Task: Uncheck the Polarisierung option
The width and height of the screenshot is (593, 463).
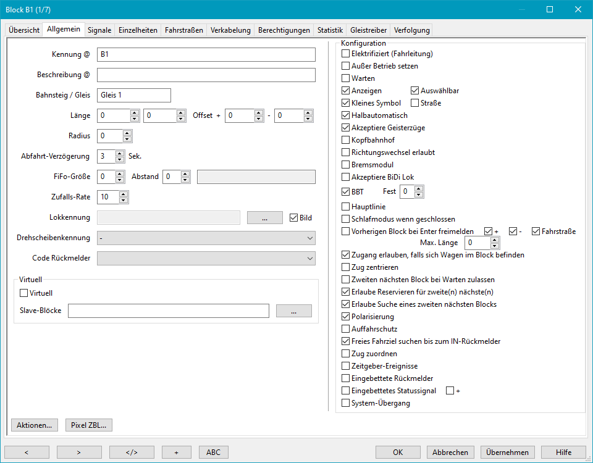Action: [x=346, y=317]
